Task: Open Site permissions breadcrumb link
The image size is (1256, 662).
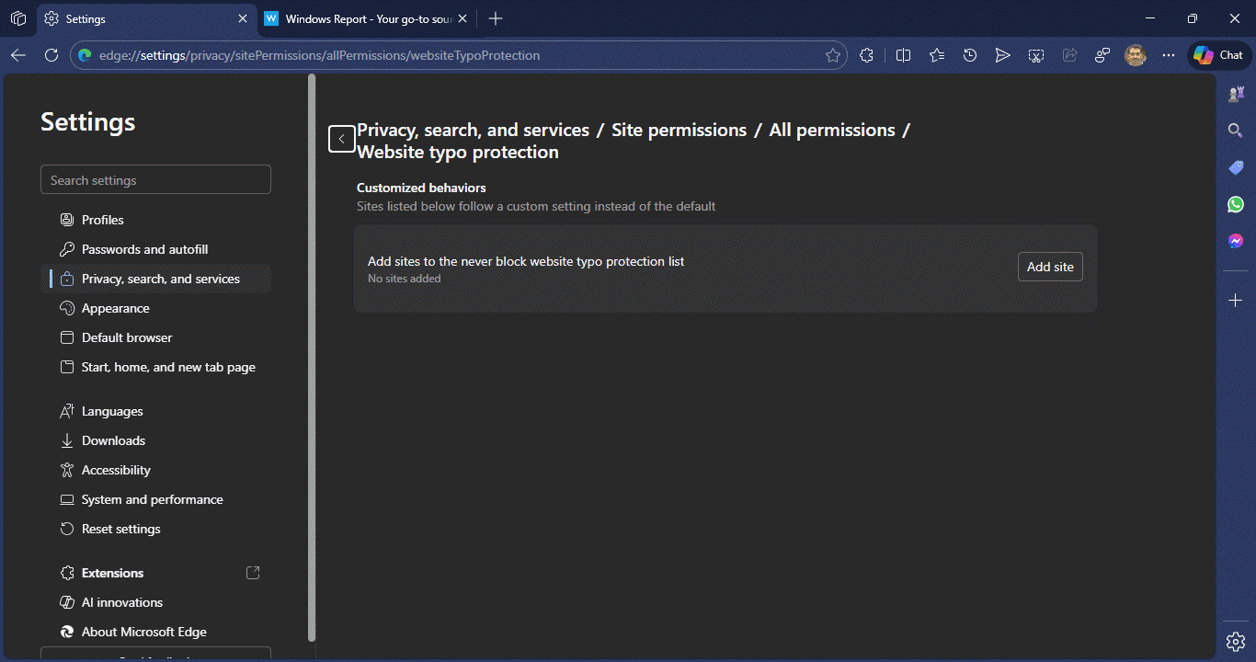Action: [x=679, y=130]
